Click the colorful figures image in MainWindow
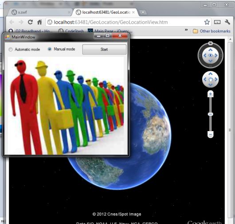 (x=66, y=106)
